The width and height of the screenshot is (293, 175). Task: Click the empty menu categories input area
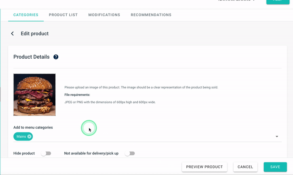pyautogui.click(x=146, y=136)
